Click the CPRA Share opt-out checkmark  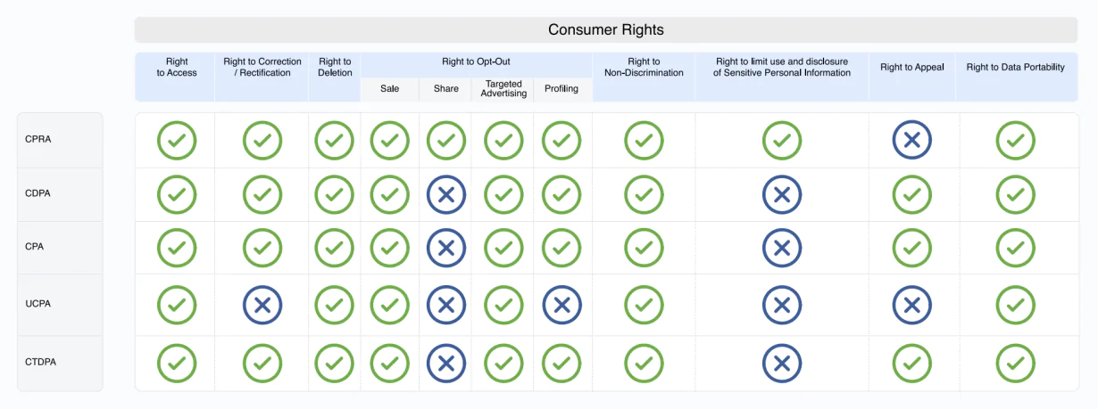point(446,141)
